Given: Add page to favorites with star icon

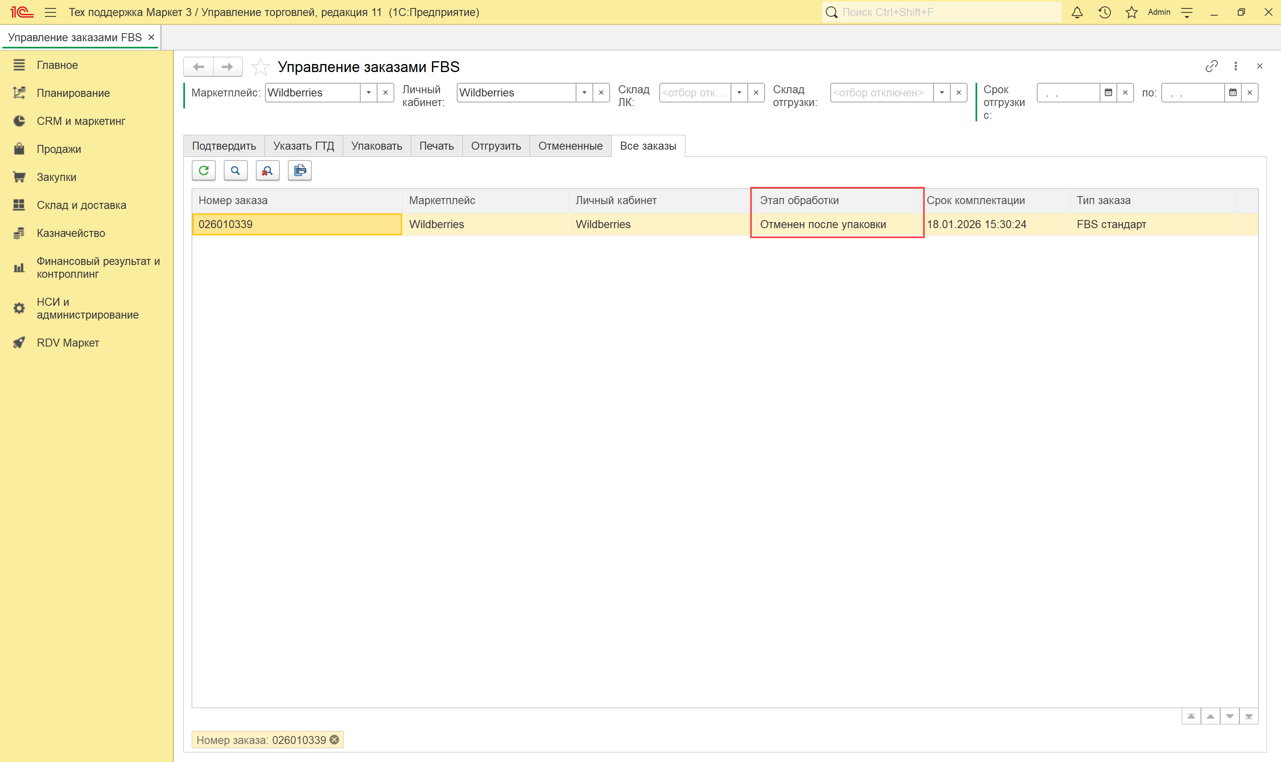Looking at the screenshot, I should point(261,67).
